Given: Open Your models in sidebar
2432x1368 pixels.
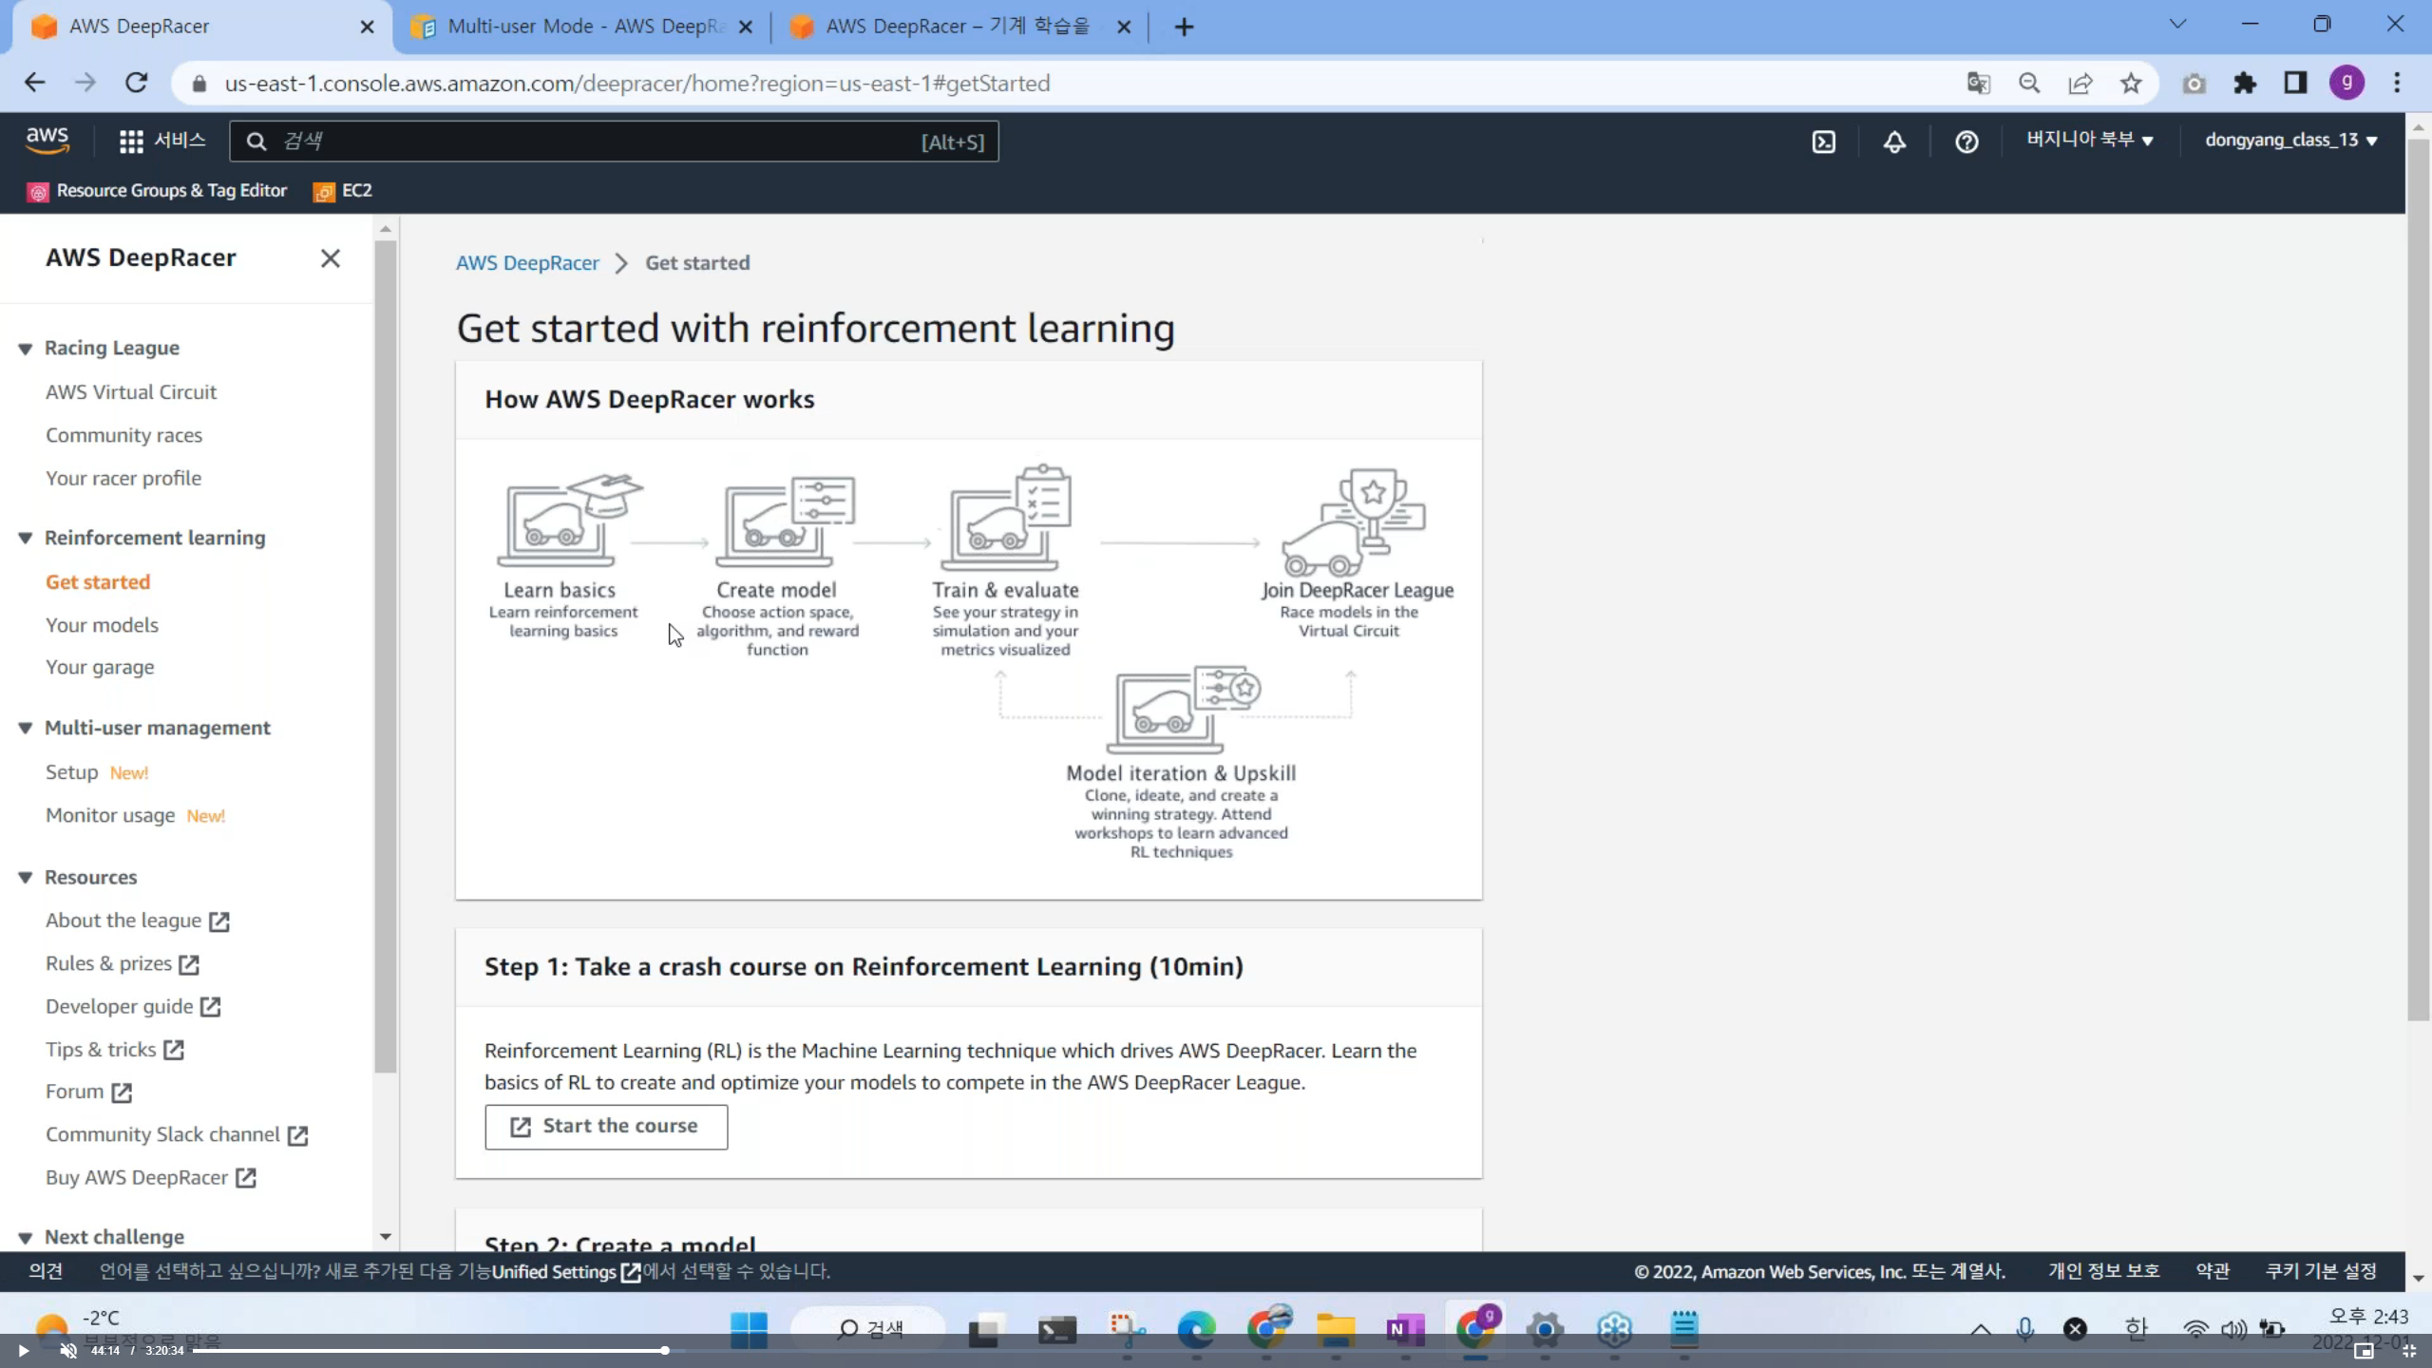Looking at the screenshot, I should (x=102, y=625).
